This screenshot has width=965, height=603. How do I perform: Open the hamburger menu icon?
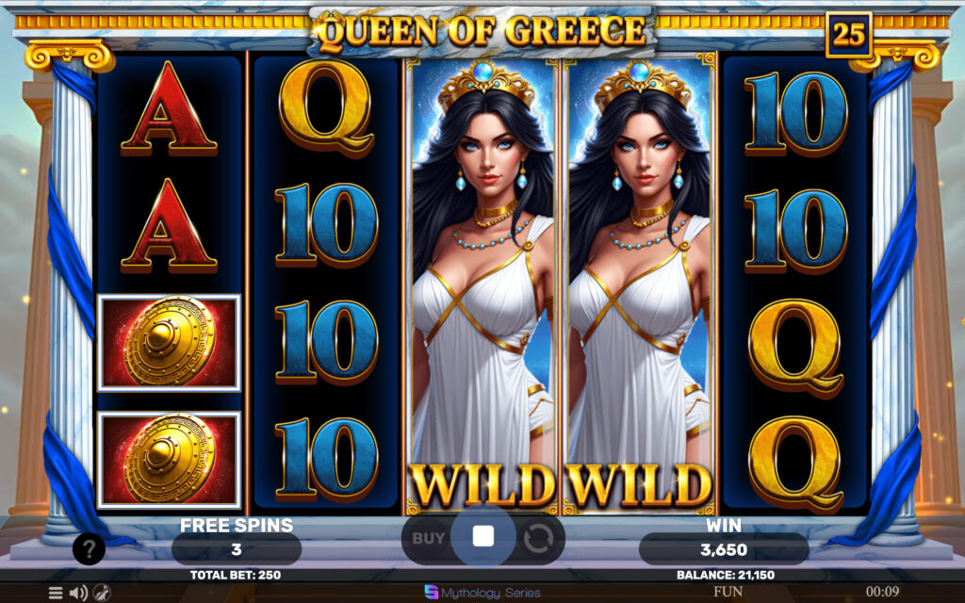(56, 594)
